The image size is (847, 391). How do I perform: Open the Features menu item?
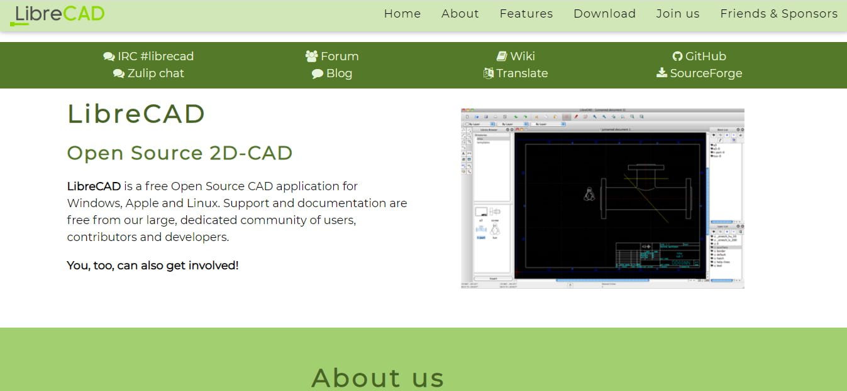coord(526,14)
